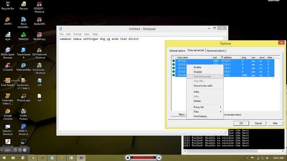Open tun2socks v1.1 beta 3 folder icon
The height and width of the screenshot is (161, 287).
point(23,84)
